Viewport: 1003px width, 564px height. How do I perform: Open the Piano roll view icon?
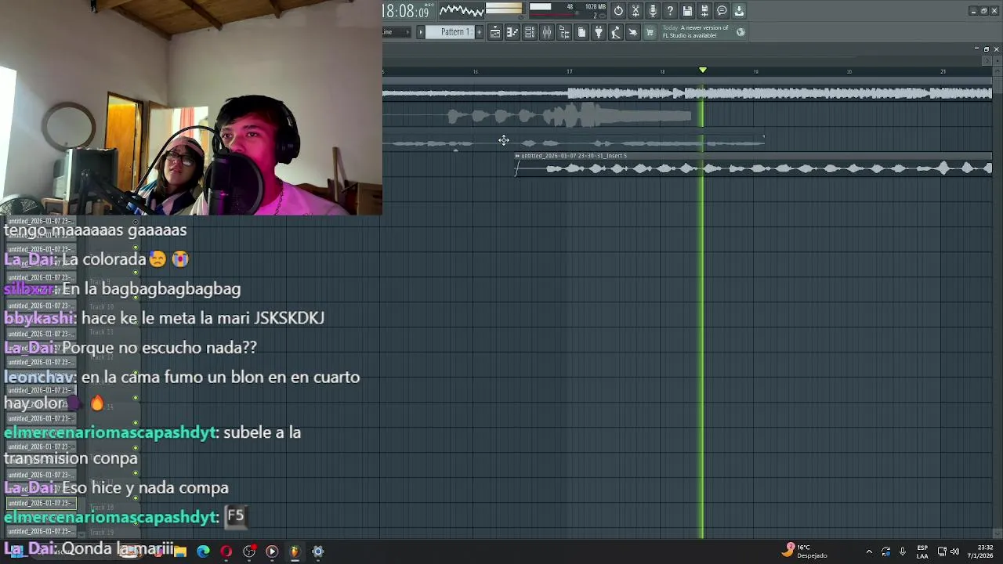[512, 32]
